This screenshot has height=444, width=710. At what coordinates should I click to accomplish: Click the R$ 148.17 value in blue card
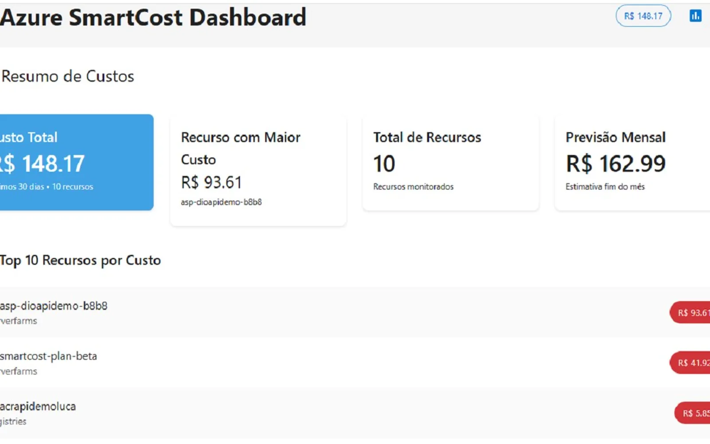pyautogui.click(x=42, y=164)
